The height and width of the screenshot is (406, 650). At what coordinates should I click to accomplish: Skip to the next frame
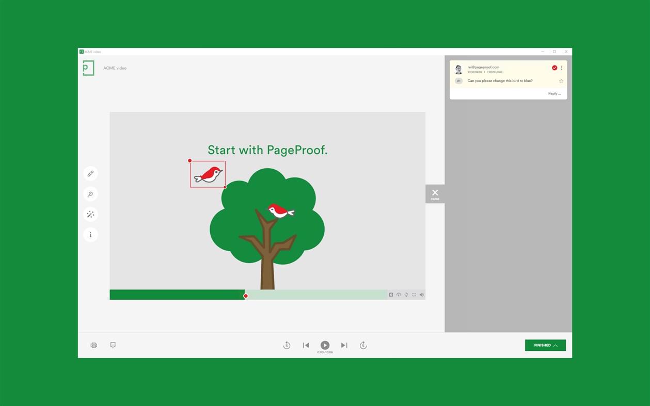pyautogui.click(x=344, y=345)
